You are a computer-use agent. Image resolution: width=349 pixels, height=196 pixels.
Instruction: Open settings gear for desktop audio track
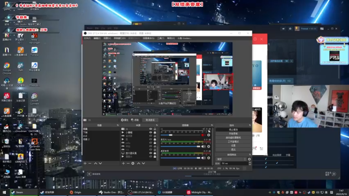pos(209,158)
